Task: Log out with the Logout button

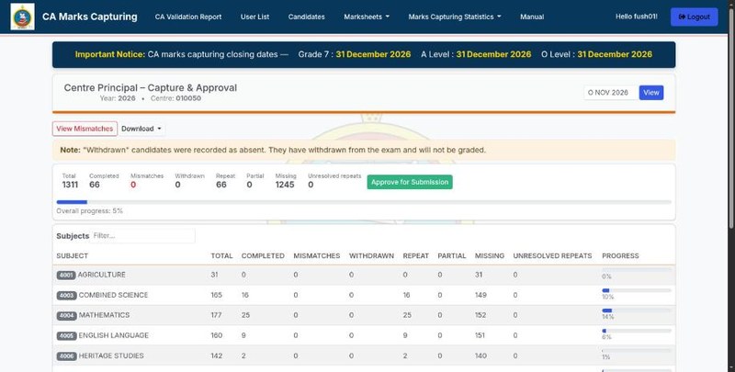Action: pos(694,17)
